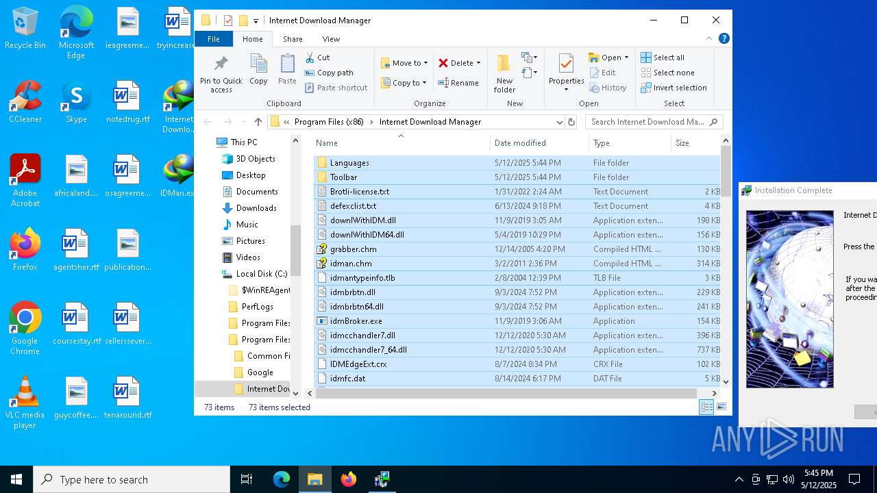Click the horizontal scrollbar in file list
This screenshot has height=493, width=877.
[x=506, y=393]
